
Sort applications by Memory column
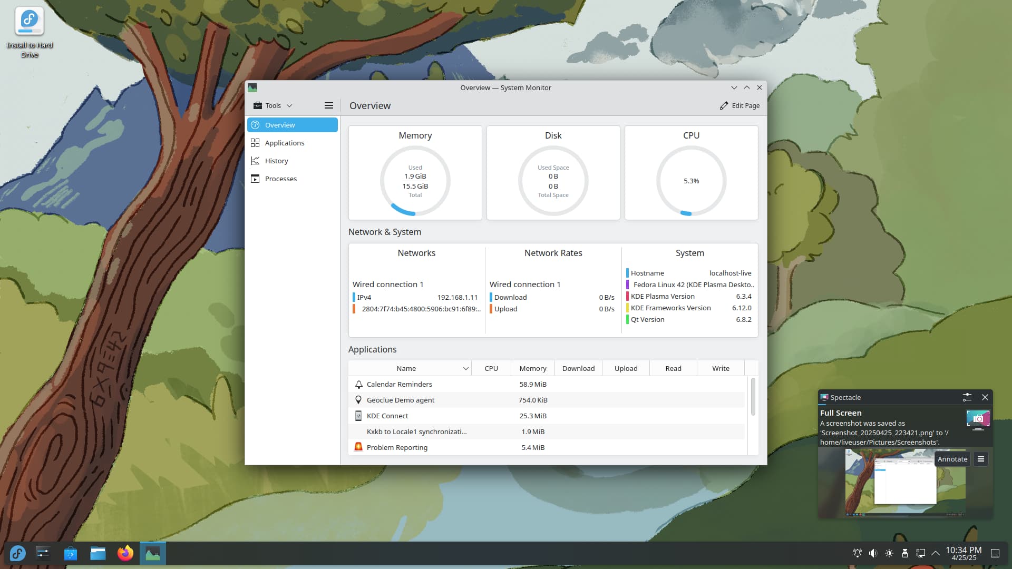[533, 368]
